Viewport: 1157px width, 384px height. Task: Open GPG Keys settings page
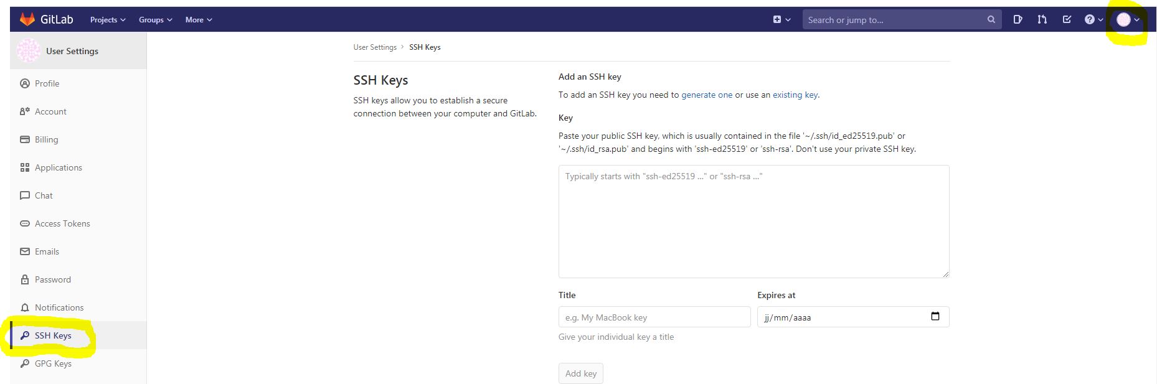coord(53,363)
